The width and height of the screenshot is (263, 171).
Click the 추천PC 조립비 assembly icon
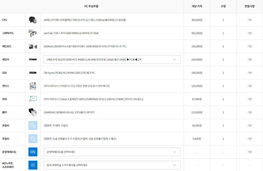pyautogui.click(x=33, y=126)
